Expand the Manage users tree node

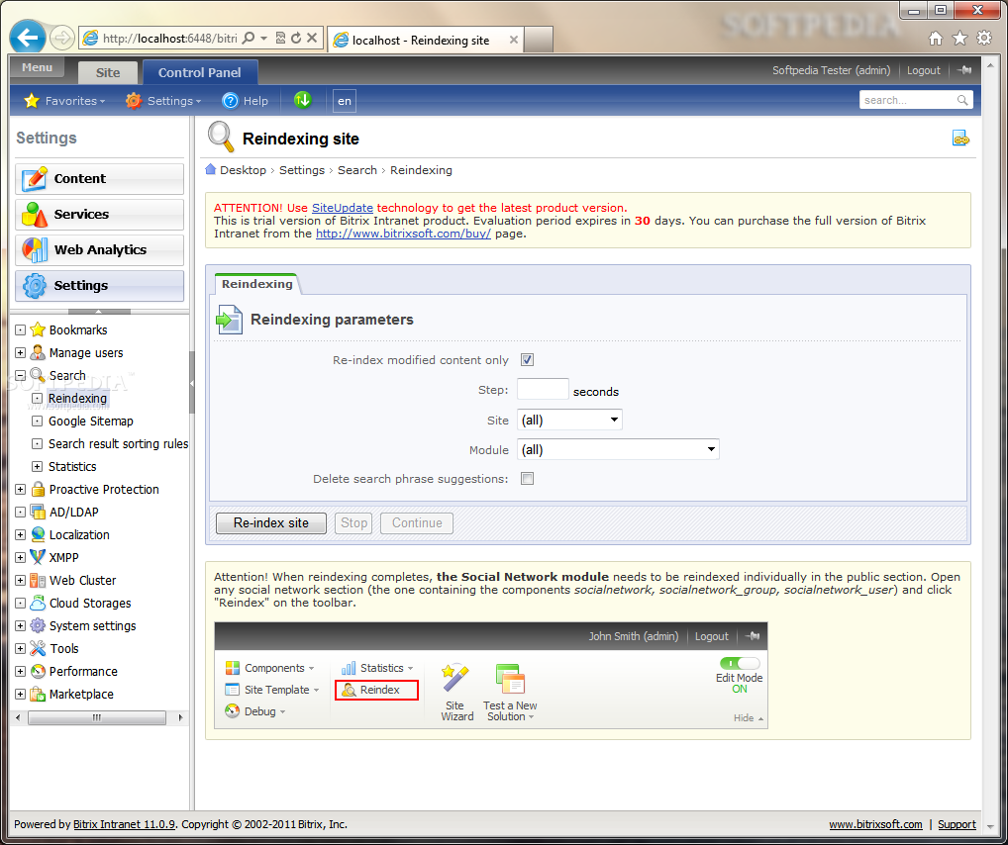click(x=21, y=353)
